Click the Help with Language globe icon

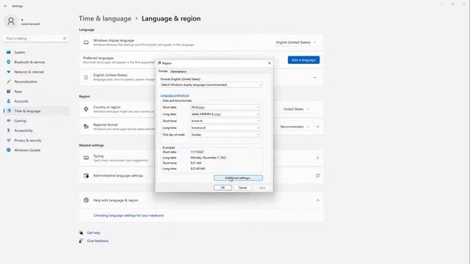pos(86,200)
